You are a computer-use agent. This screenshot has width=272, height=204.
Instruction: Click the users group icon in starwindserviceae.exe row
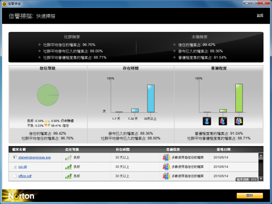click(166, 157)
